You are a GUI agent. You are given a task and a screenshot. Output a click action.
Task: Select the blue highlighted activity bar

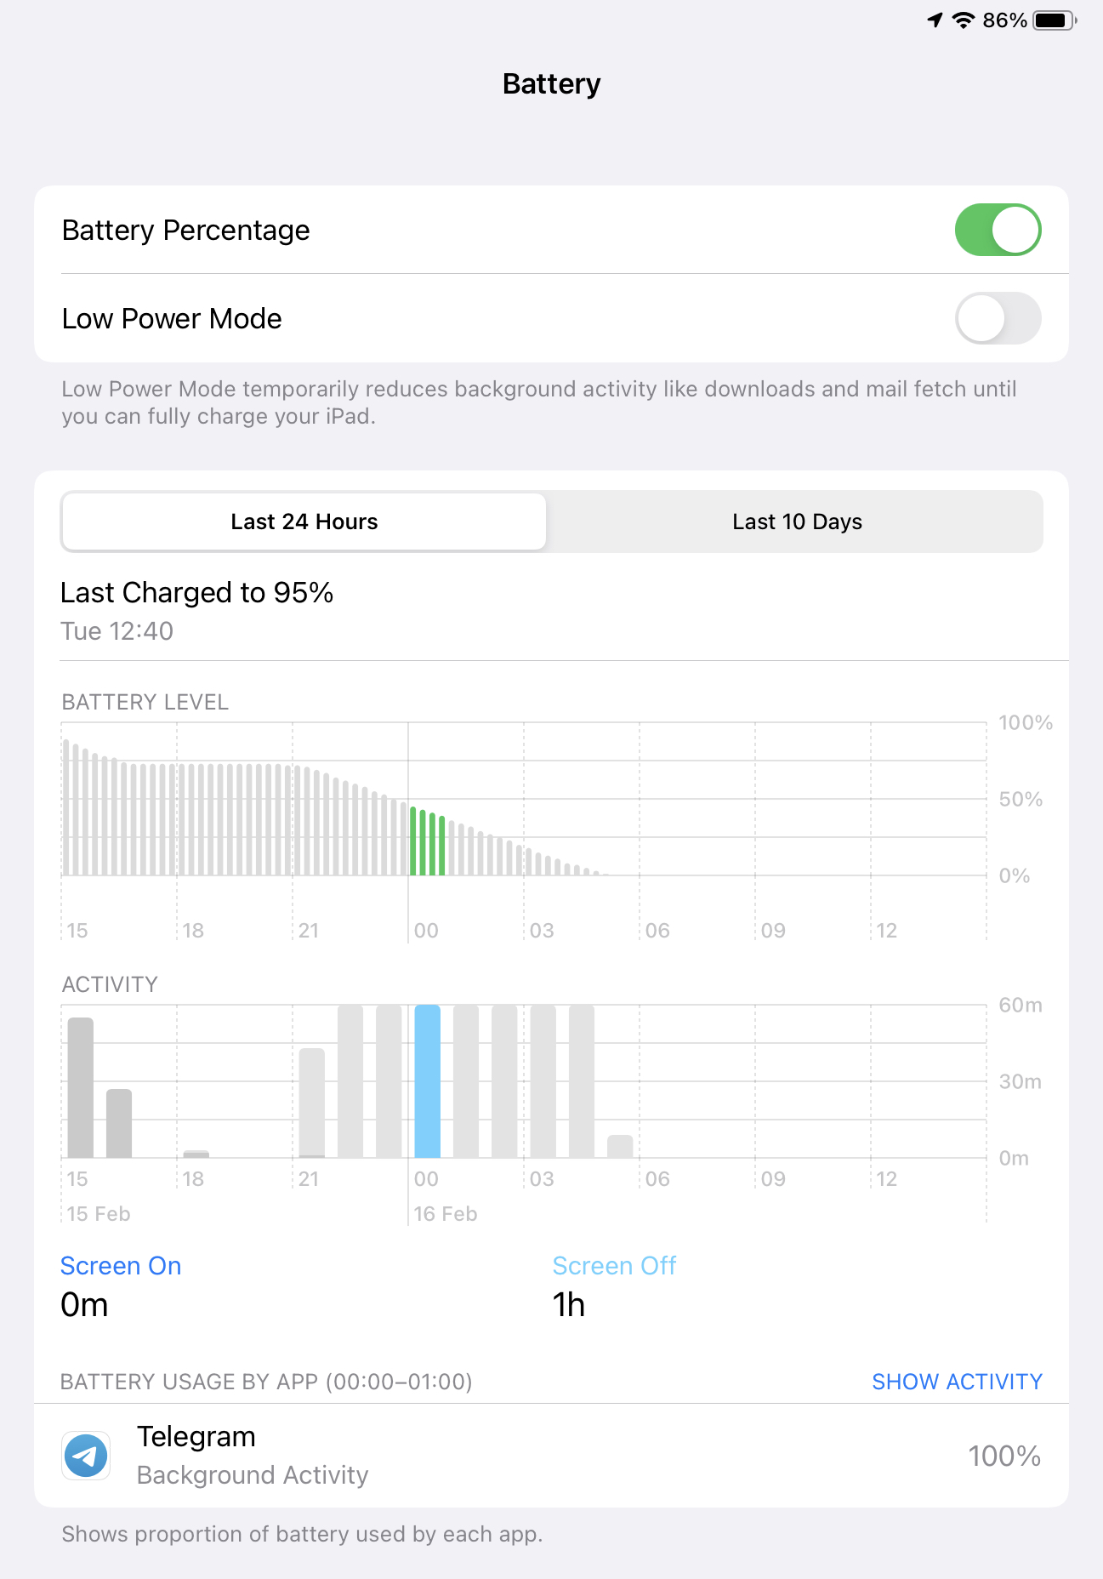(x=427, y=1081)
